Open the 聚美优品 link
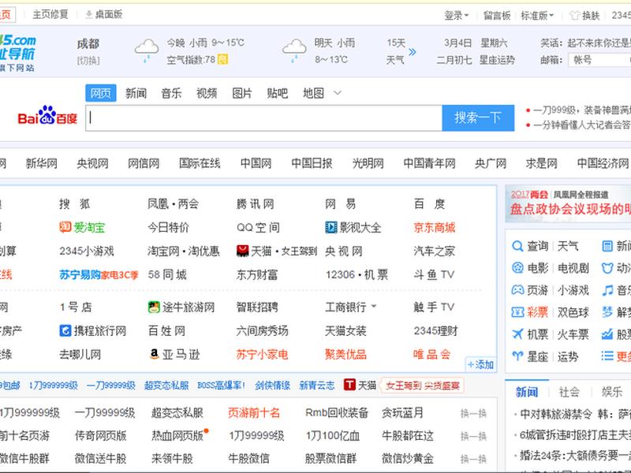The height and width of the screenshot is (473, 631). click(x=345, y=354)
